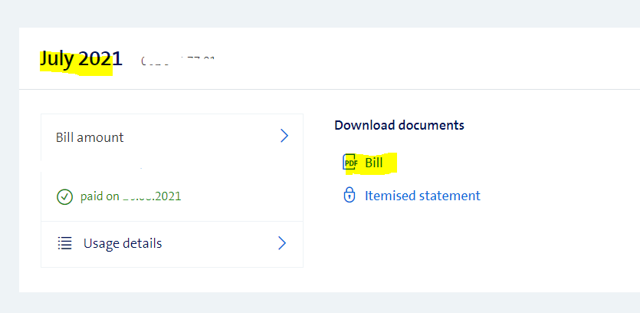
Task: Click the year 2021 in the paid date
Action: click(x=168, y=196)
